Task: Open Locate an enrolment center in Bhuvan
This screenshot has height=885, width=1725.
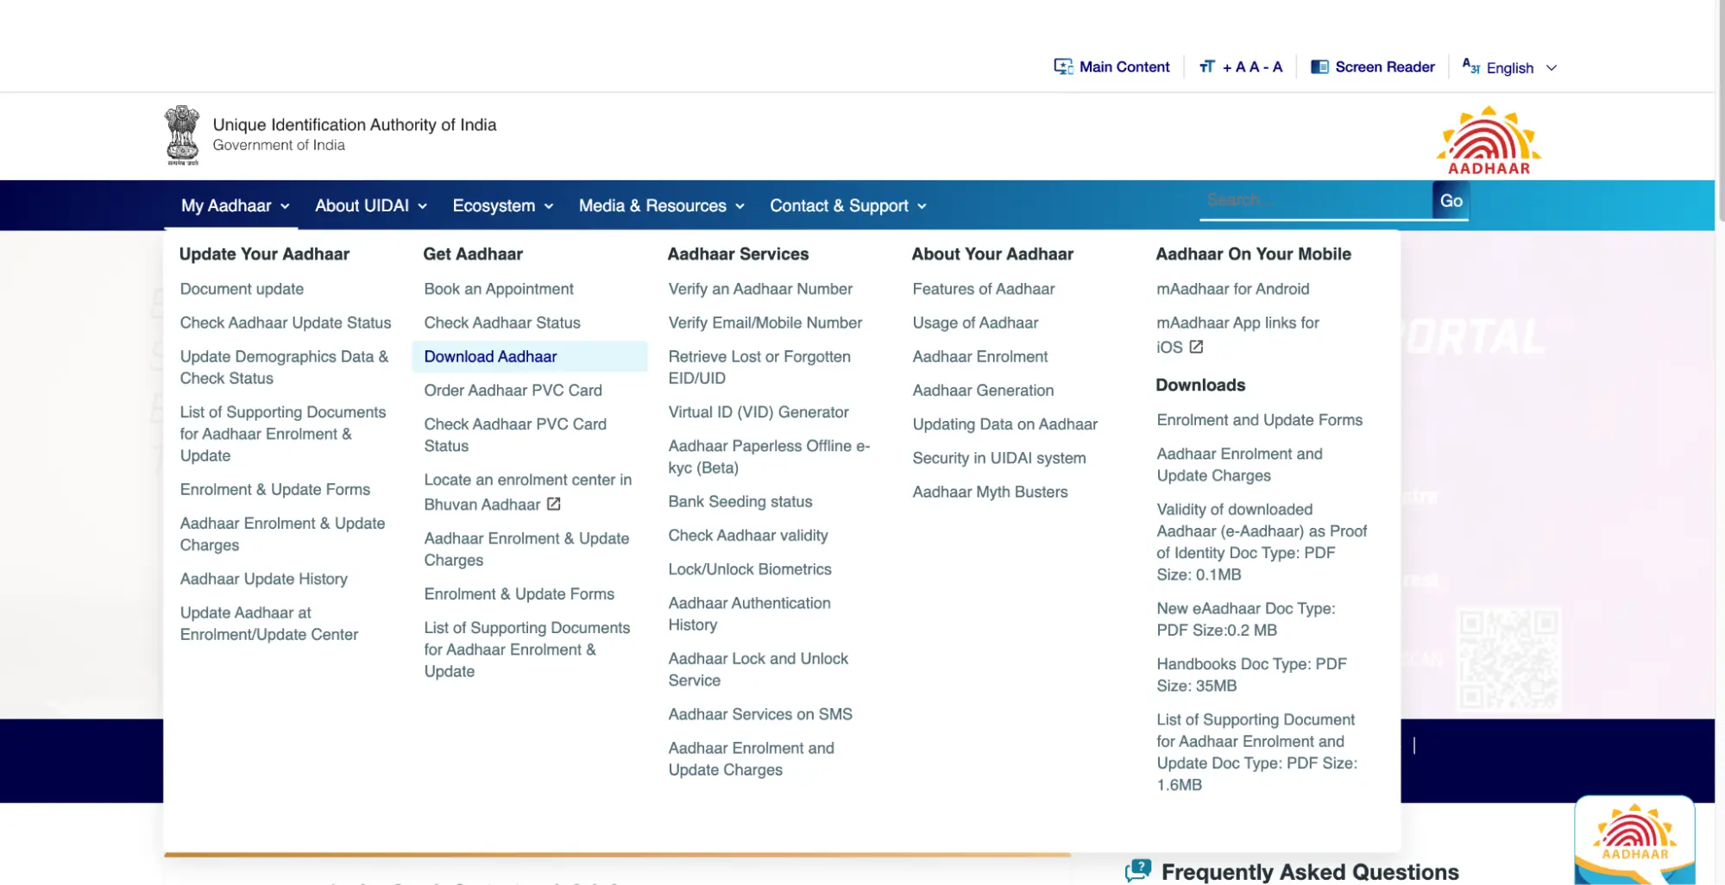Action: click(x=527, y=492)
